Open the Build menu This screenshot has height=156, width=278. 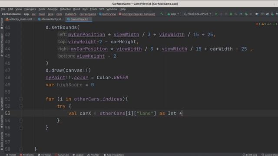[76, 9]
